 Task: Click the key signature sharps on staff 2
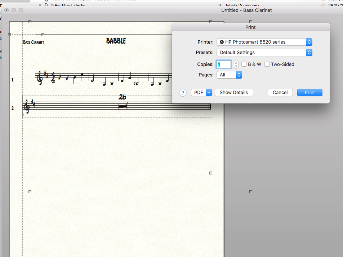33,103
